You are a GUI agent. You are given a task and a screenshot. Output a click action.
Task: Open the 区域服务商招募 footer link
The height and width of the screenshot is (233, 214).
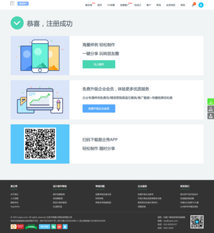point(187,198)
